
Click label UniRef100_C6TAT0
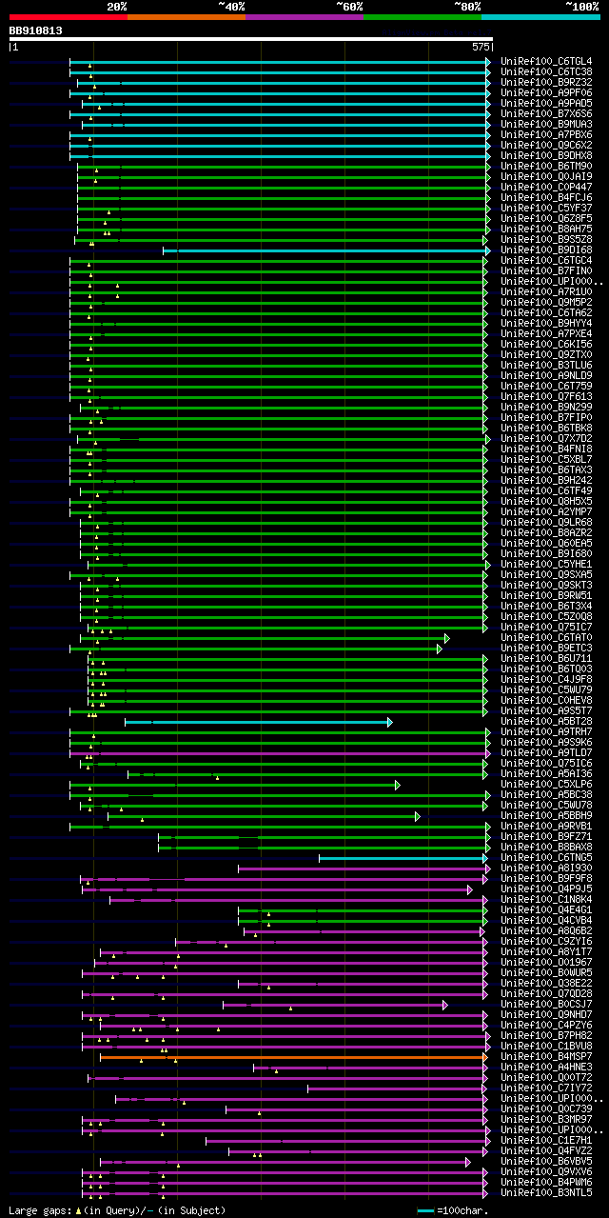click(x=546, y=638)
